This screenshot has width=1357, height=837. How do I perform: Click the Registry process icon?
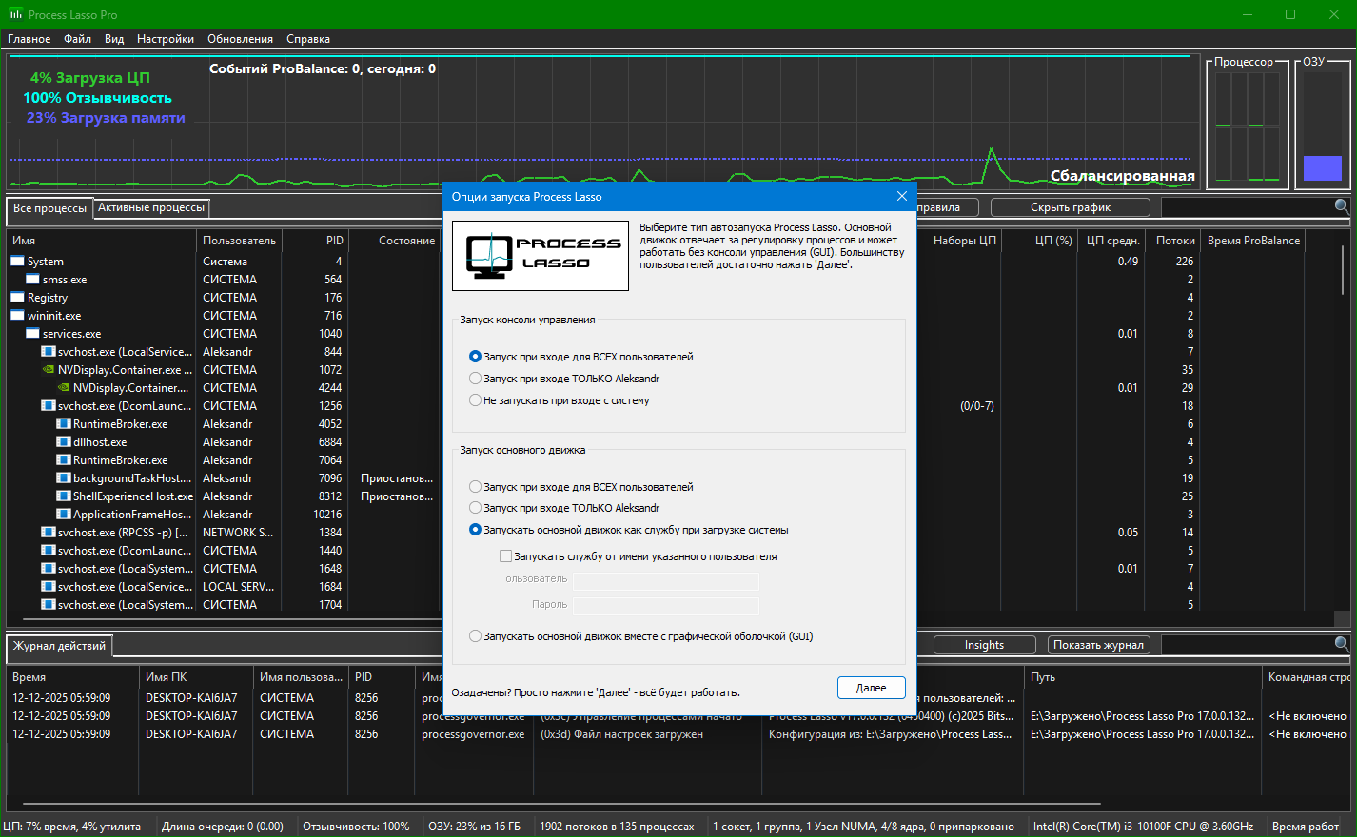point(17,298)
